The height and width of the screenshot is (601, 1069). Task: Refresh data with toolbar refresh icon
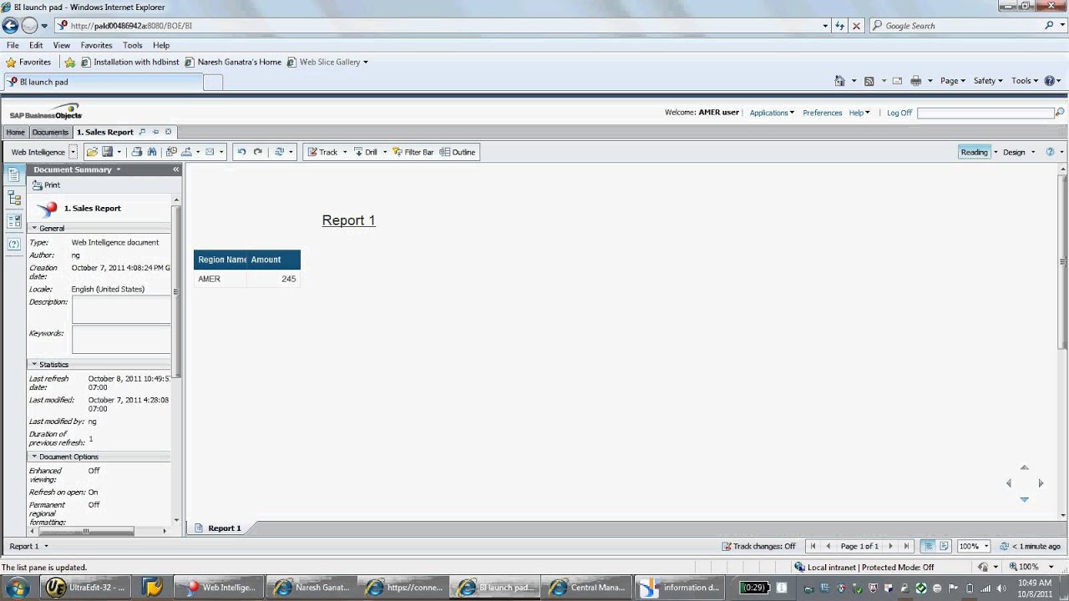point(279,152)
